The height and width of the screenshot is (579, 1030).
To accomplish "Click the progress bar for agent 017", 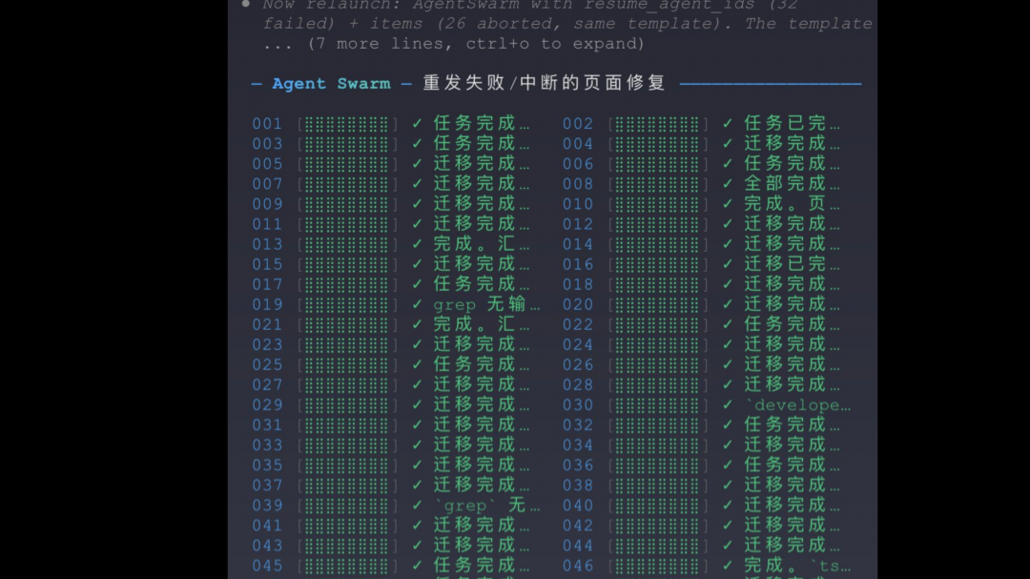I will click(x=347, y=284).
